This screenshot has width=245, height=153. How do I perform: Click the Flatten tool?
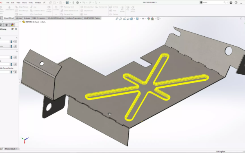tap(114, 14)
